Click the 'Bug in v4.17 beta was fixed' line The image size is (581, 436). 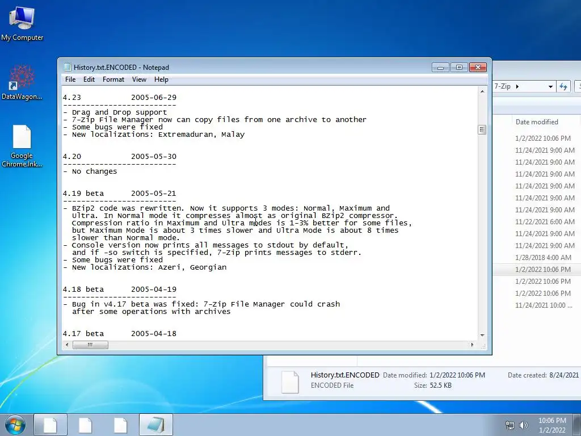pos(201,304)
